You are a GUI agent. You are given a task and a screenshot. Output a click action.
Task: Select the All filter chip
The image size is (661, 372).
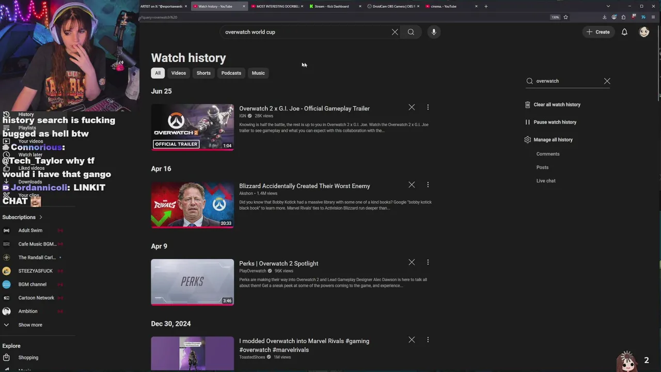(158, 73)
